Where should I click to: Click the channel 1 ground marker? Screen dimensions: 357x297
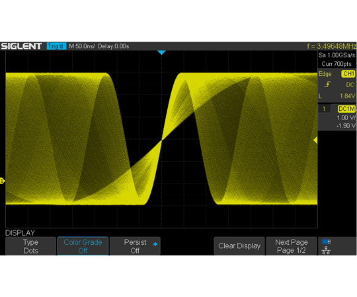tap(2, 181)
